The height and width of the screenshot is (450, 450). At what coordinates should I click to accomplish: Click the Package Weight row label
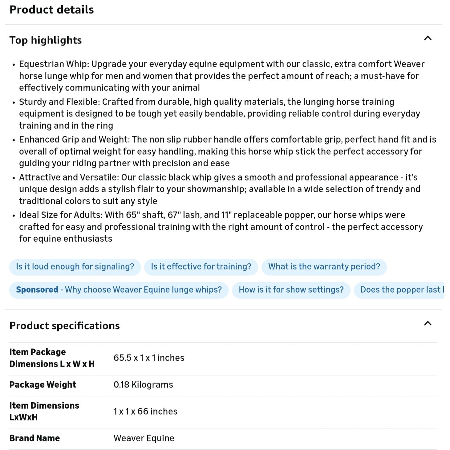[x=43, y=385]
